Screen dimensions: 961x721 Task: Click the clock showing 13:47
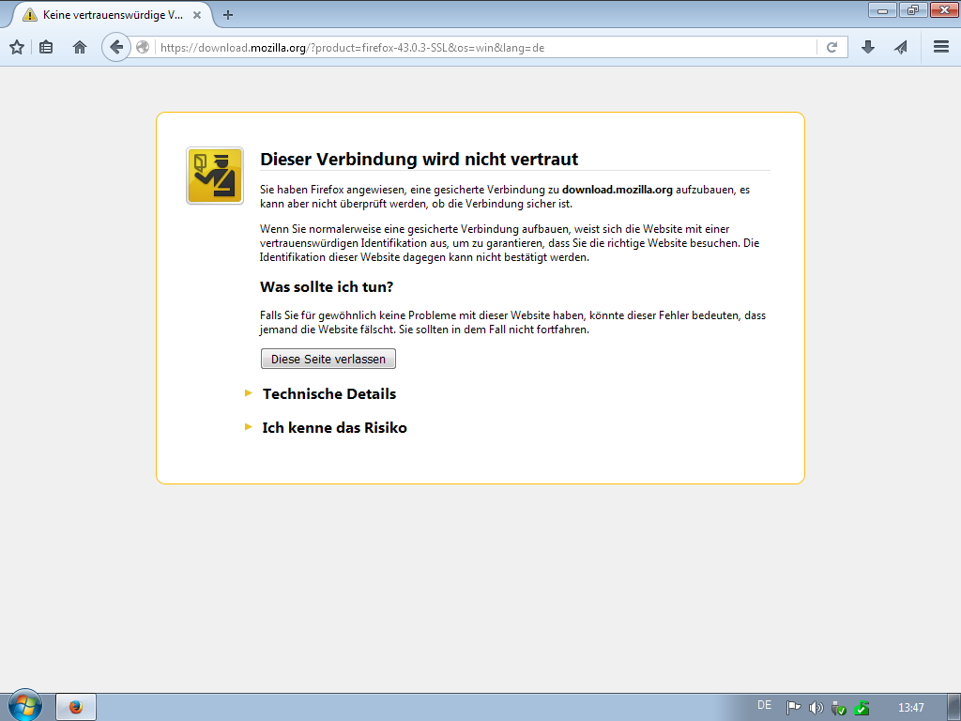(910, 708)
